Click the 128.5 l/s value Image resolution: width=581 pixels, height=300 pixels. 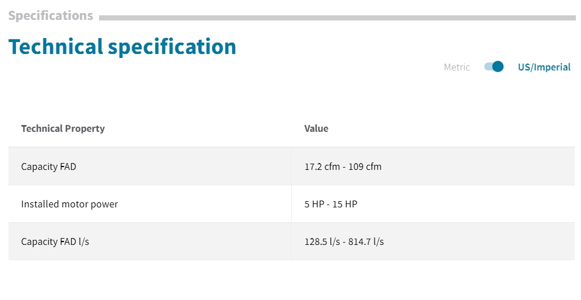tap(322, 241)
